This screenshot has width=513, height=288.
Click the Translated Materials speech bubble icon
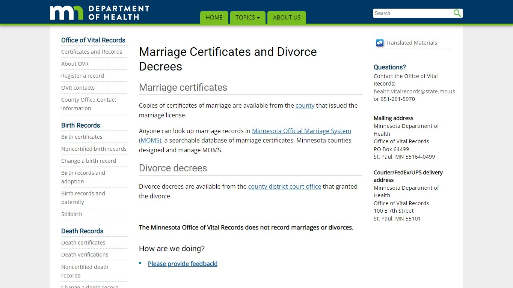click(380, 43)
